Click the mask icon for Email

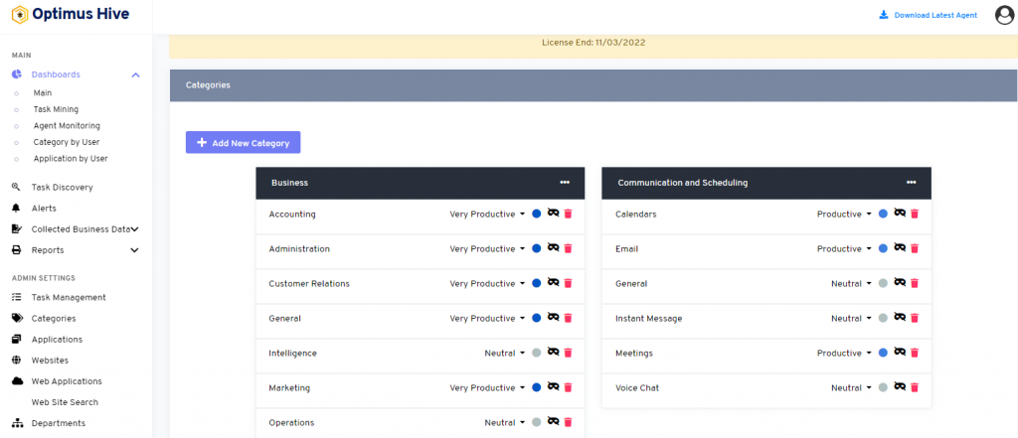click(x=900, y=248)
